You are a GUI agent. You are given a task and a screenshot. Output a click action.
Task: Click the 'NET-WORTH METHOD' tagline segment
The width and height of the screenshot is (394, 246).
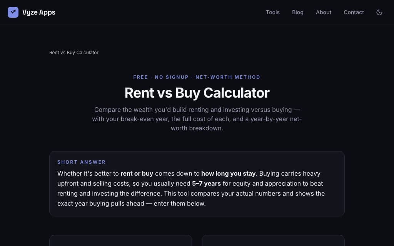tap(228, 77)
